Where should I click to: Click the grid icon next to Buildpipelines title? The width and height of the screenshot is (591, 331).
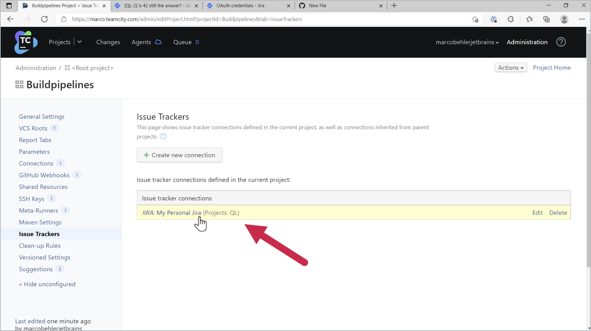pyautogui.click(x=19, y=84)
